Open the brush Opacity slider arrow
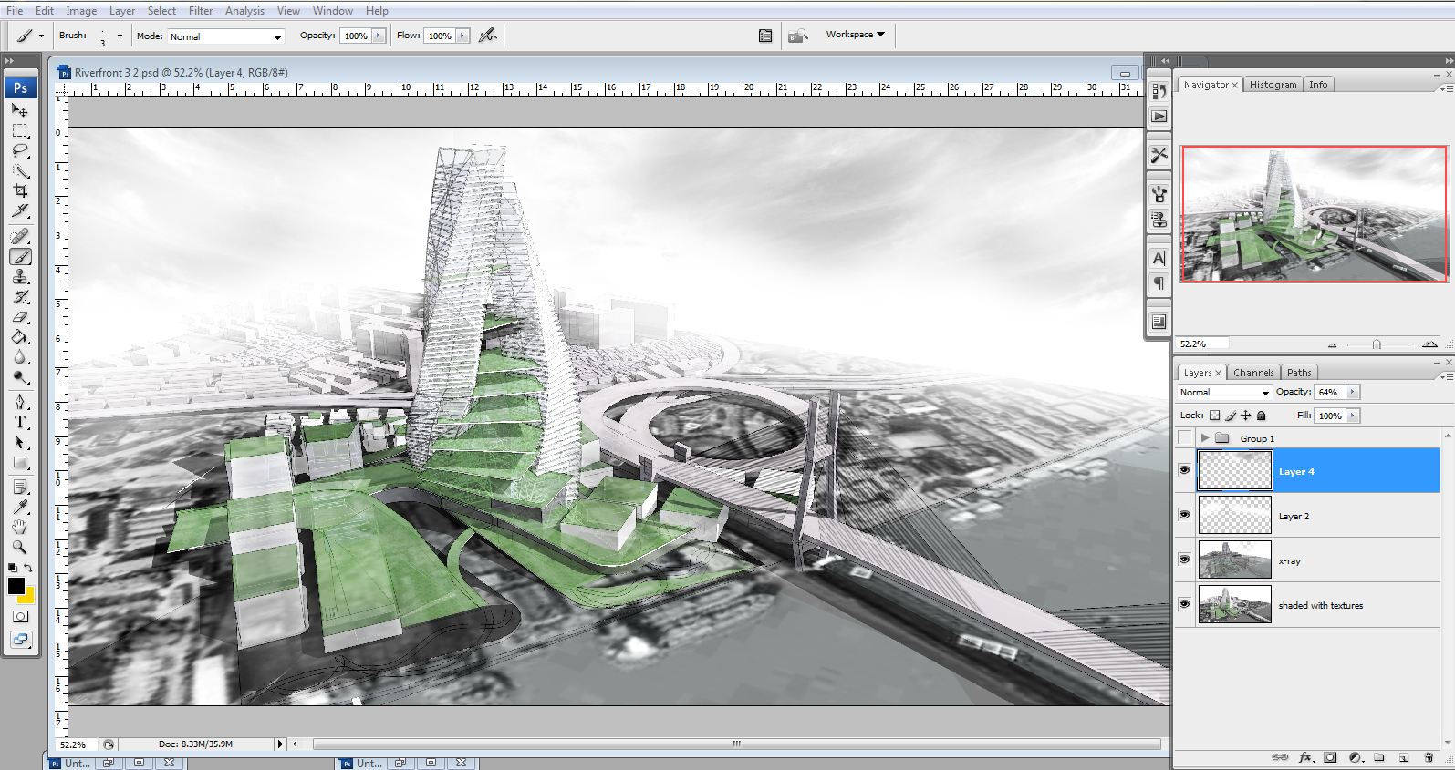This screenshot has height=770, width=1455. click(x=379, y=36)
